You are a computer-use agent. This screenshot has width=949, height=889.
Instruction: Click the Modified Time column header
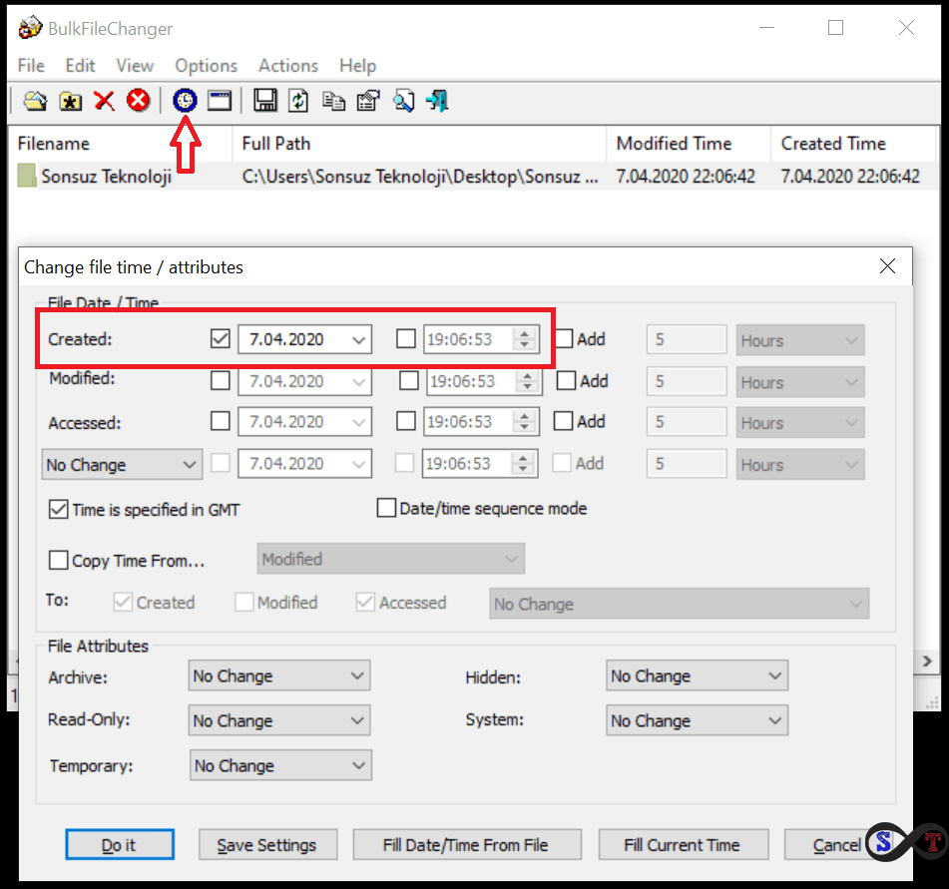pos(674,144)
